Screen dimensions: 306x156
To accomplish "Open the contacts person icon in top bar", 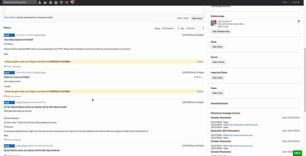I will [x=40, y=2].
